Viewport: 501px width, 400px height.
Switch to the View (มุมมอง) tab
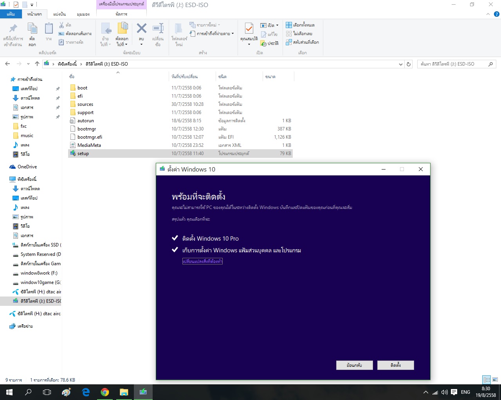tap(83, 14)
